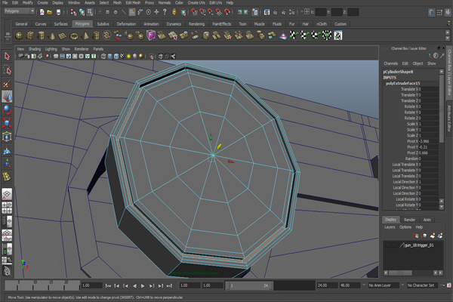Activate the Lasso select tool
The height and width of the screenshot is (302, 453).
(7, 69)
